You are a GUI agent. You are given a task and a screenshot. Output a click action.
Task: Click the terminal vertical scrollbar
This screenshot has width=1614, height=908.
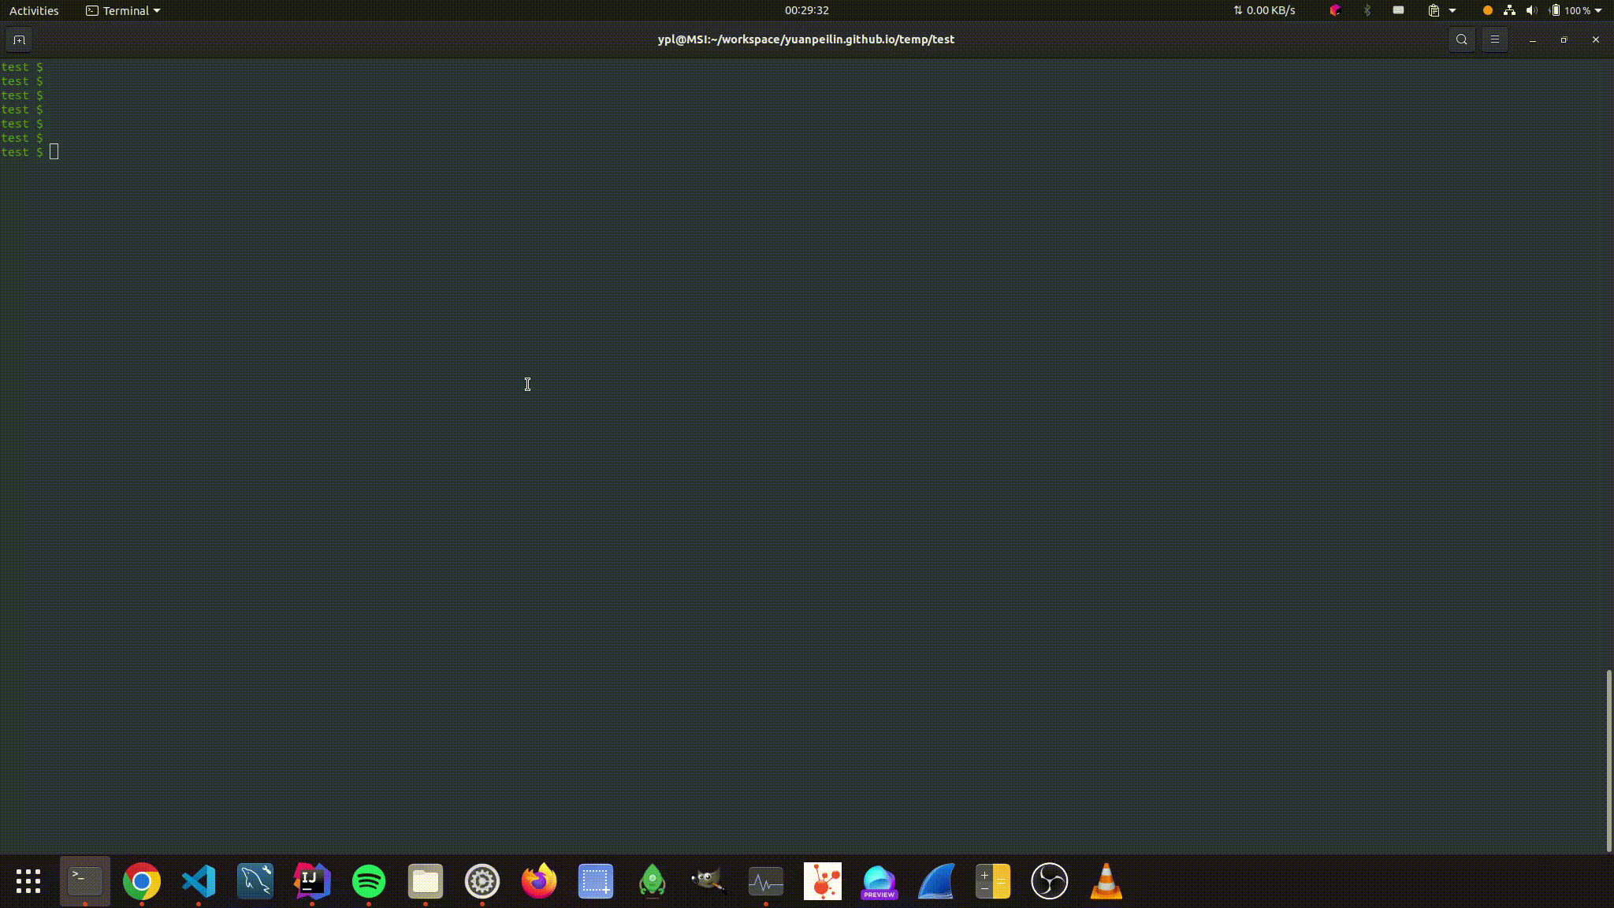pos(1608,761)
